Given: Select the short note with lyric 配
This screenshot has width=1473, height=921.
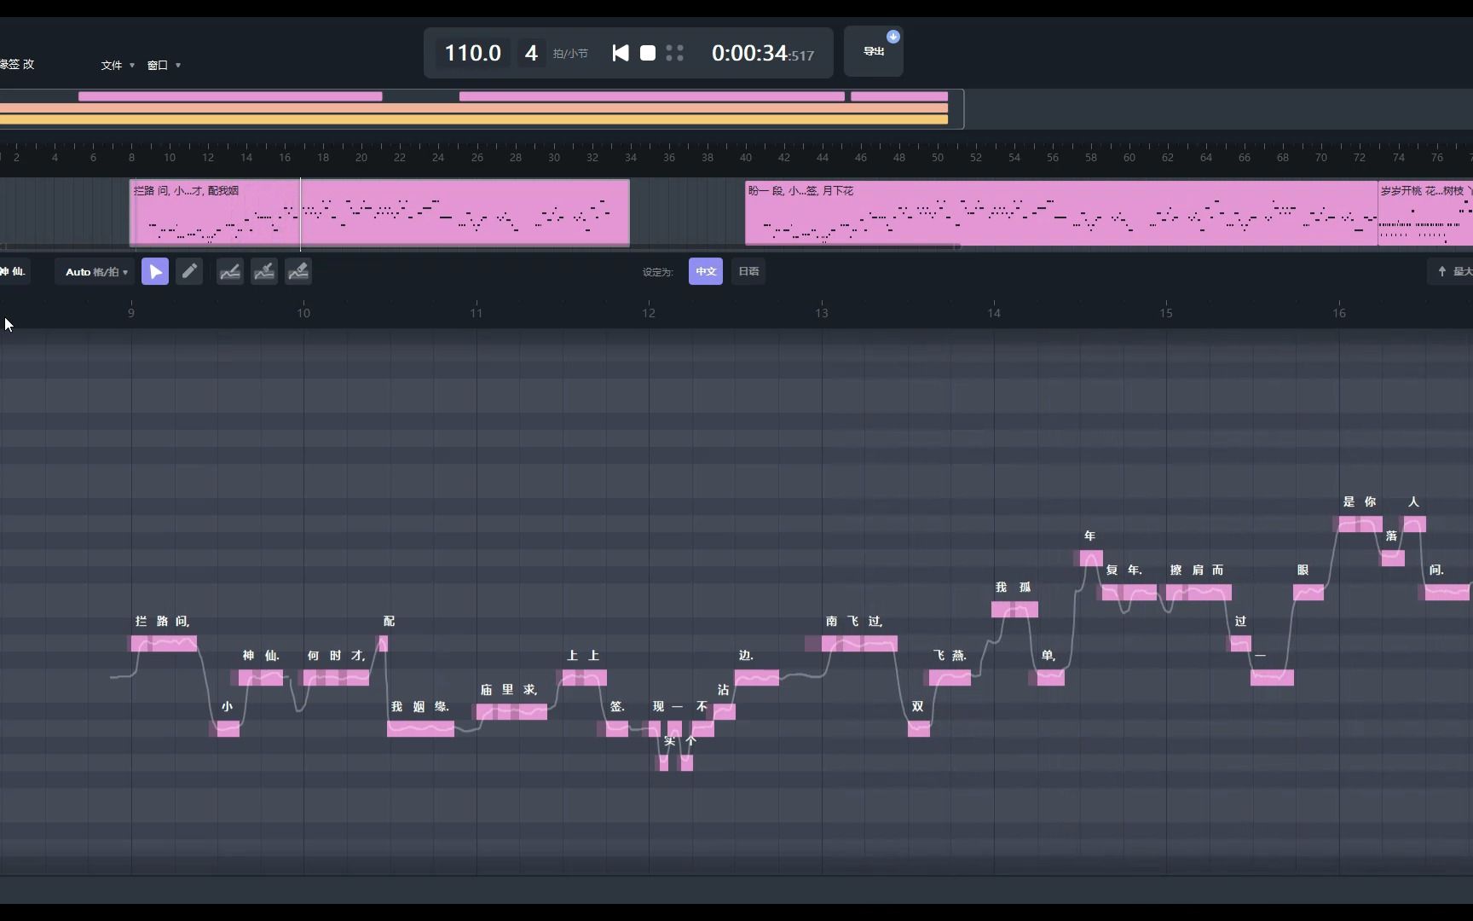Looking at the screenshot, I should point(384,643).
